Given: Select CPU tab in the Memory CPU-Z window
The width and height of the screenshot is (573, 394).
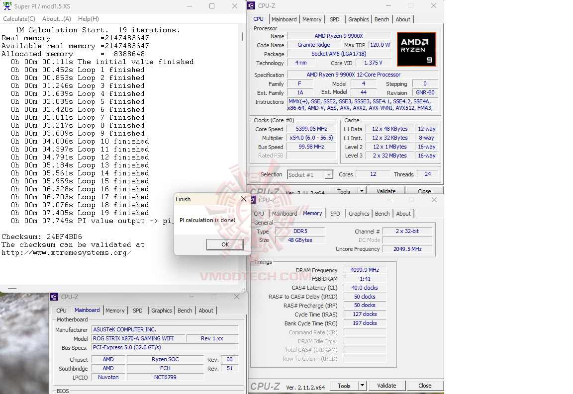Looking at the screenshot, I should click(259, 214).
